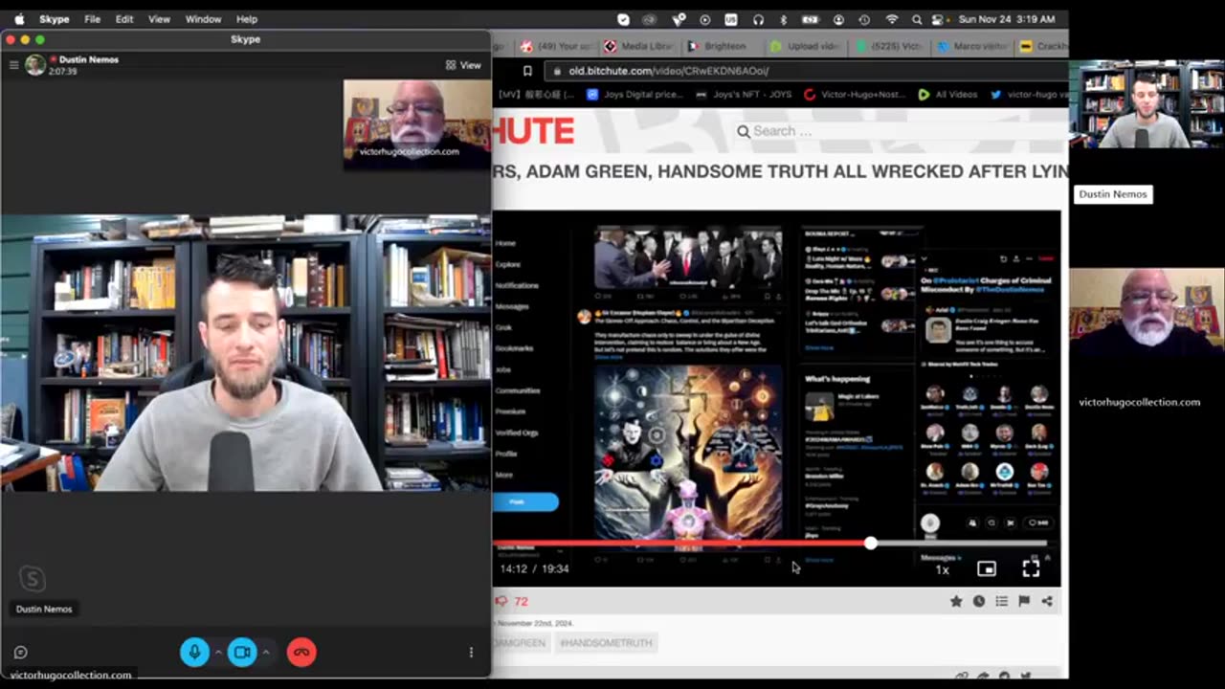Image resolution: width=1225 pixels, height=689 pixels.
Task: Click menu bar date and time
Action: pos(1007,19)
